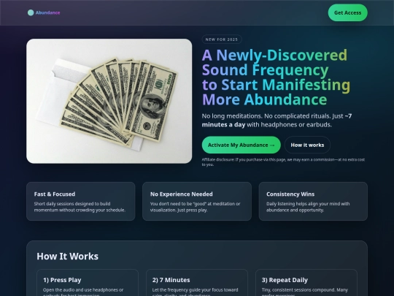394x296 pixels.
Task: Open the Abundance brand name link
Action: pyautogui.click(x=47, y=12)
